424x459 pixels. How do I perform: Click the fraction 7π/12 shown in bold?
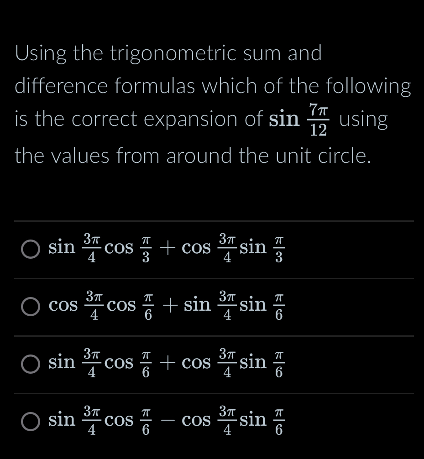(x=318, y=119)
